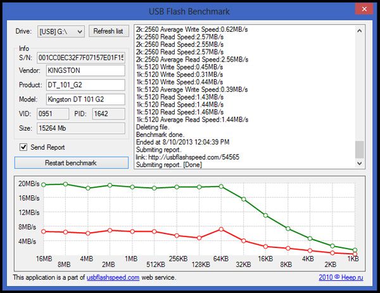The height and width of the screenshot is (293, 380).
Task: Click the VID field showing 0951
Action: click(53, 114)
